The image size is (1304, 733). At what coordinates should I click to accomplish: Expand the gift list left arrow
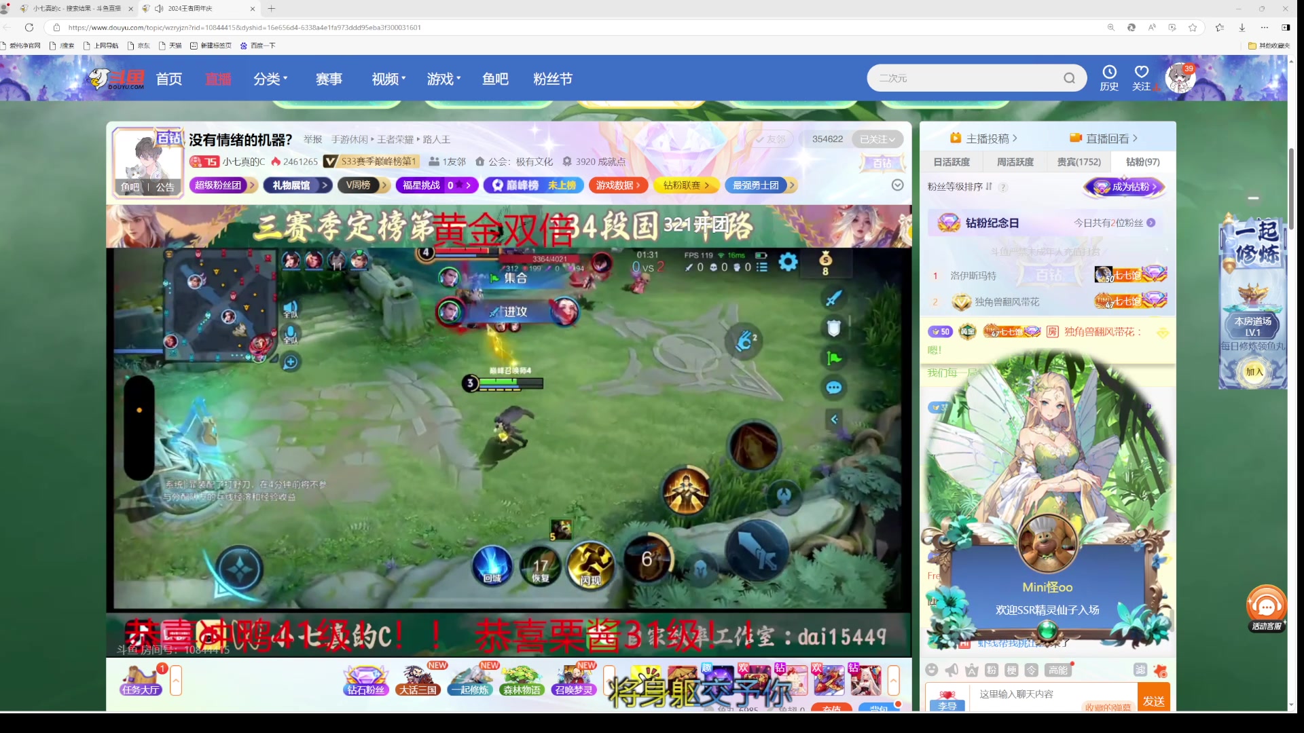tap(609, 680)
